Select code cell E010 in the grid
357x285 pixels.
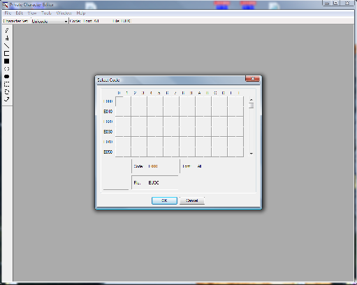tap(119, 111)
